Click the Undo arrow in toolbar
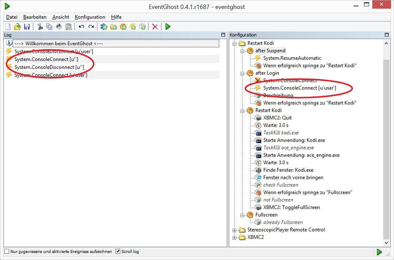Image resolution: width=394 pixels, height=260 pixels. pyautogui.click(x=82, y=27)
